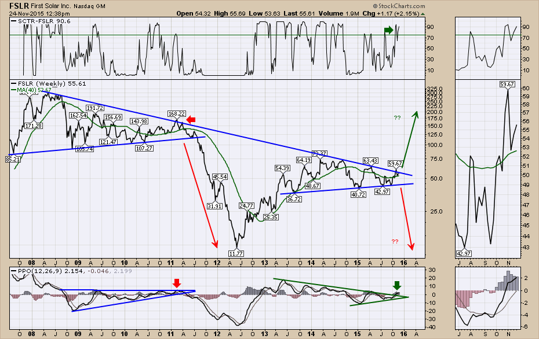The height and width of the screenshot is (339, 539).
Task: Click the 64.19 price label
Action: pos(304,160)
